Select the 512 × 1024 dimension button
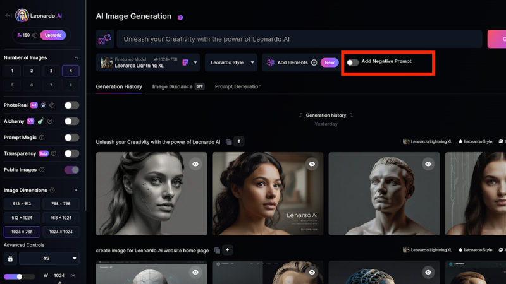 (22, 218)
